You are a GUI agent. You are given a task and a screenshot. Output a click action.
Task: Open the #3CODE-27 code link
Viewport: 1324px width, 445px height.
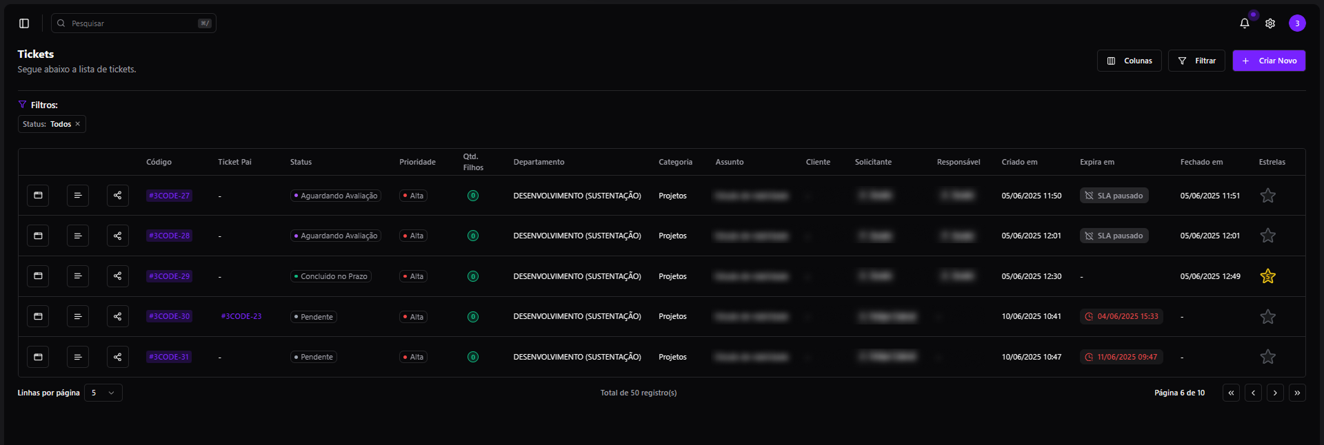click(x=169, y=196)
